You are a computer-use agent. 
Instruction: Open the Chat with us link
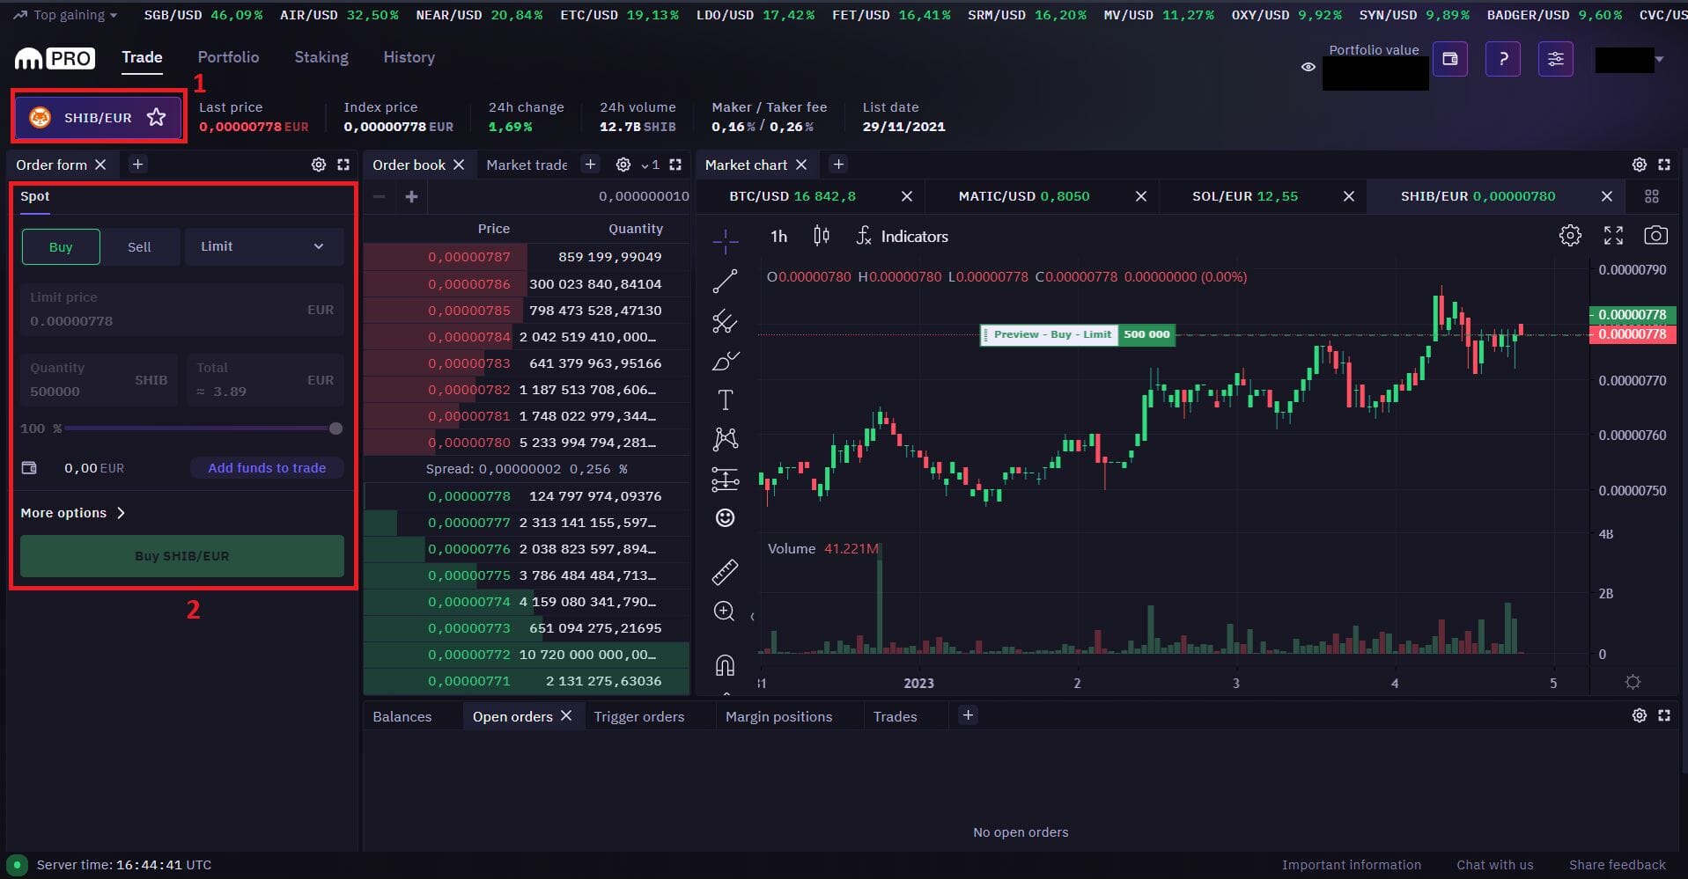(1494, 865)
